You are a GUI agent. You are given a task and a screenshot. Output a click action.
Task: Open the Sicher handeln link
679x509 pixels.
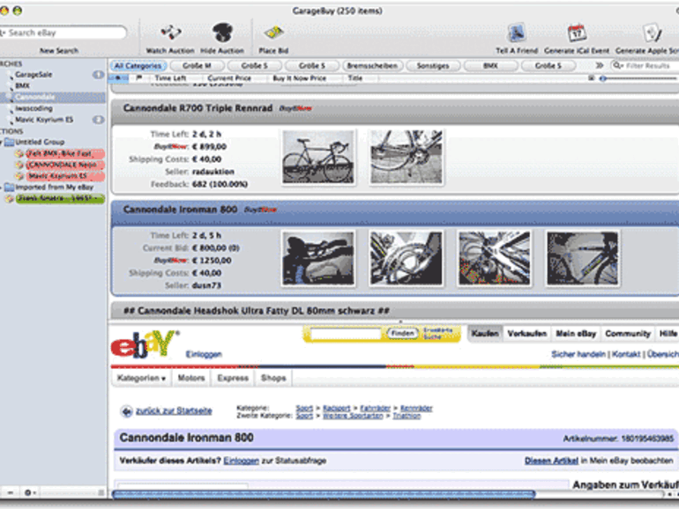click(x=578, y=355)
